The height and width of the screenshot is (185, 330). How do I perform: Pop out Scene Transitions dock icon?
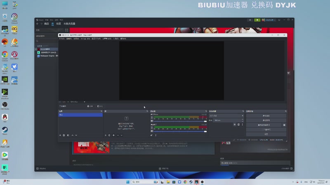click(x=243, y=111)
